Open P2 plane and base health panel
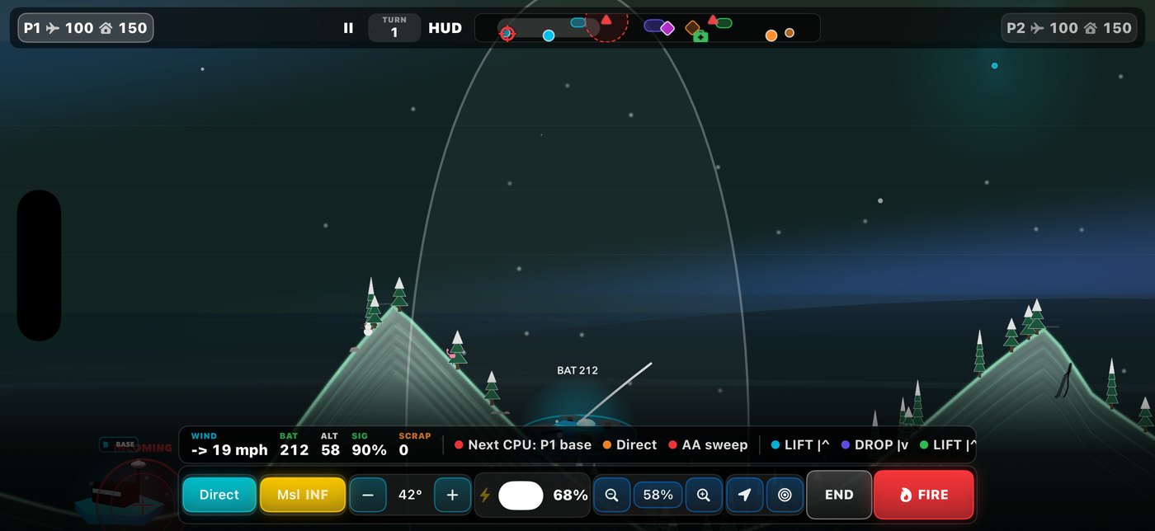Image resolution: width=1155 pixels, height=531 pixels. click(1069, 28)
